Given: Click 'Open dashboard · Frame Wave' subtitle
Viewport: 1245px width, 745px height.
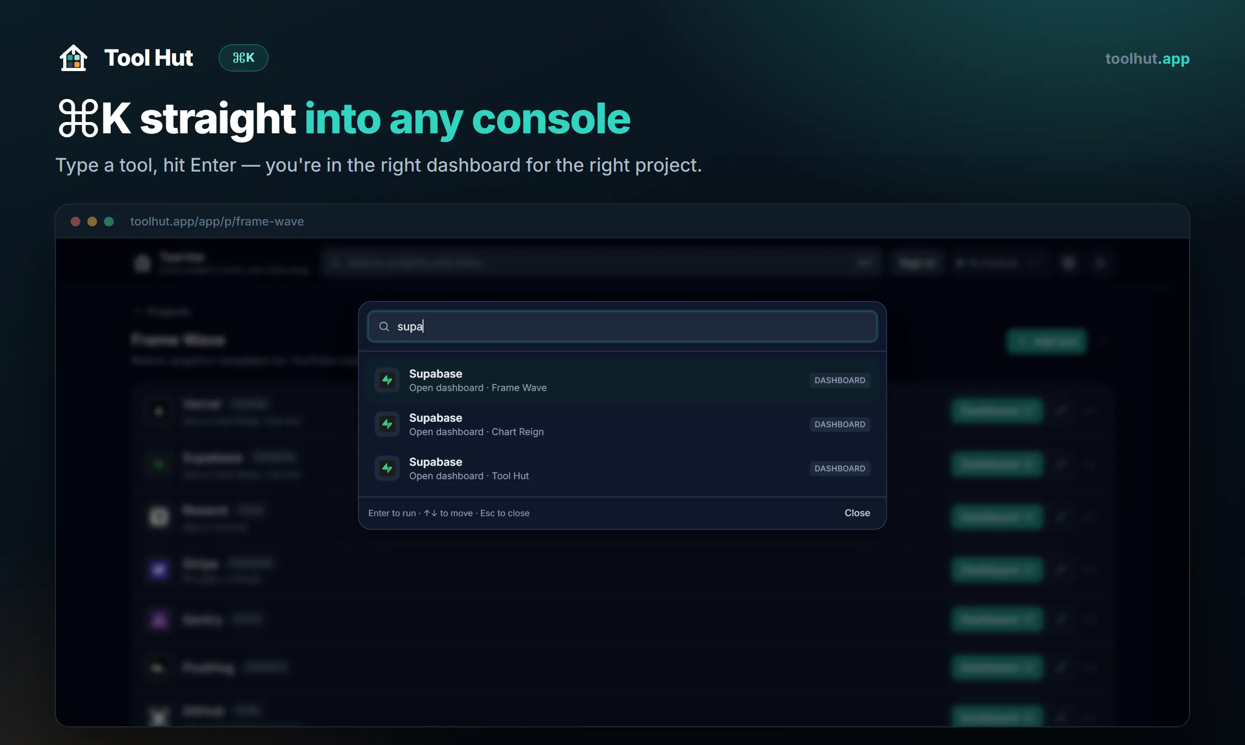Looking at the screenshot, I should 477,388.
